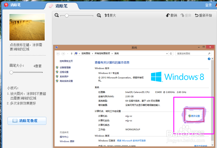
Task: Select the 消除笔 tab
Action: pos(61,6)
